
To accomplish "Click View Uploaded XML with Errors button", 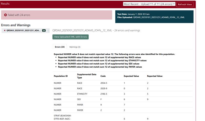I will coord(70,37).
